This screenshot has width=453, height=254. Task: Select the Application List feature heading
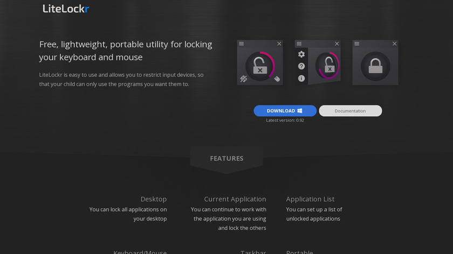click(310, 199)
